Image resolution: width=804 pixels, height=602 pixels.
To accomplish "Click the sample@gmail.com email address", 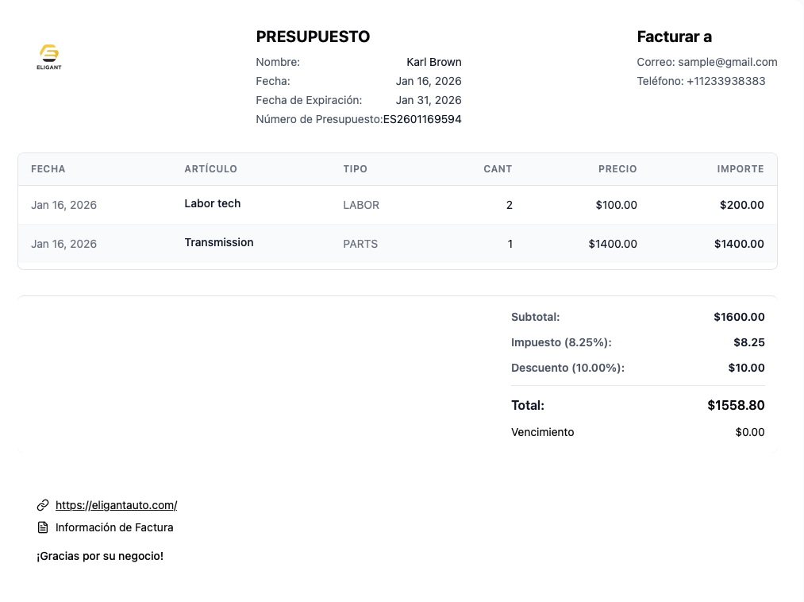I will click(x=728, y=62).
